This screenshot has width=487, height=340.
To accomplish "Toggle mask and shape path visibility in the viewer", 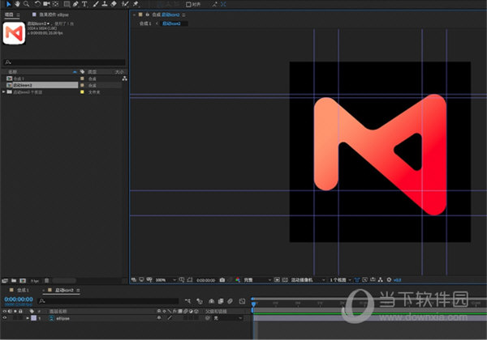I will tap(190, 280).
